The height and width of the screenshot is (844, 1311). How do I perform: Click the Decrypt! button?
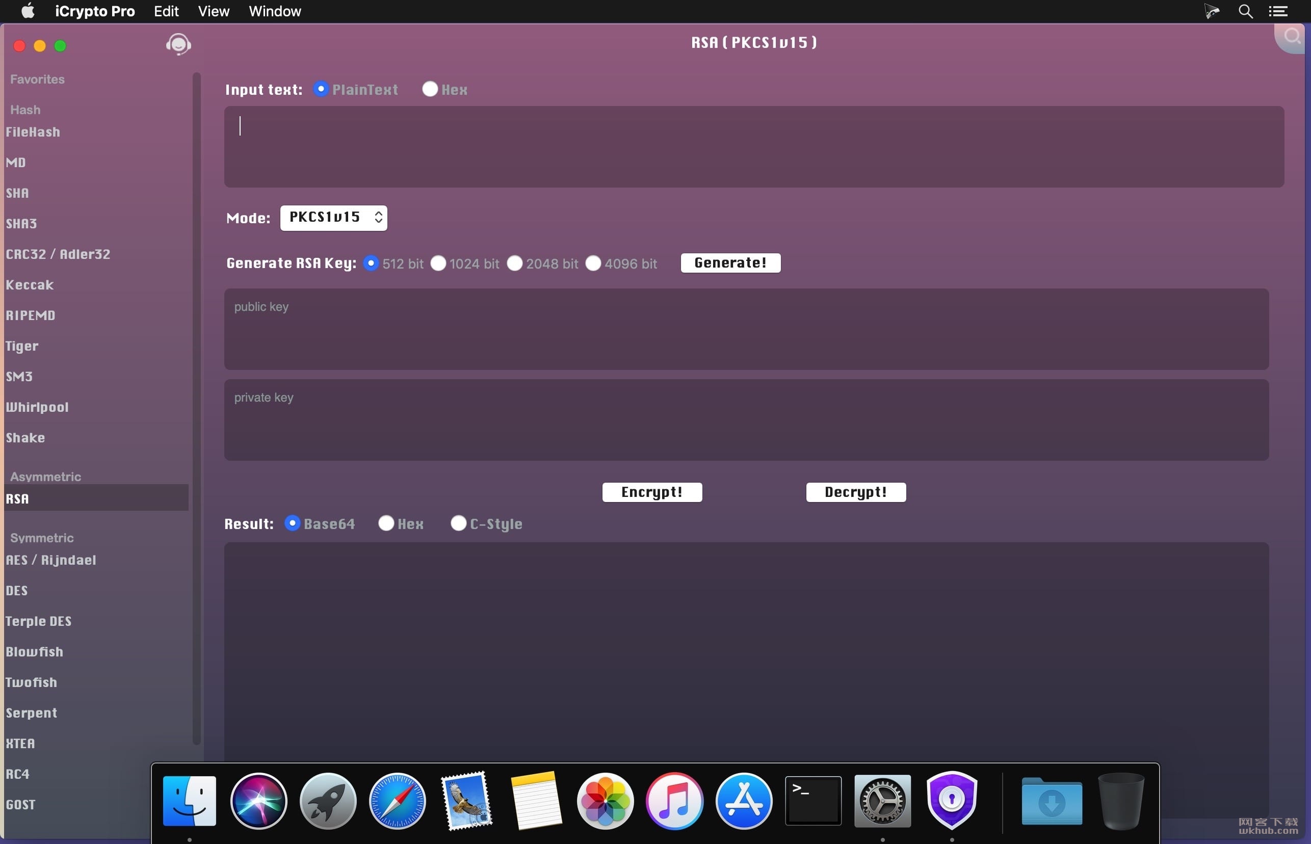(x=855, y=492)
